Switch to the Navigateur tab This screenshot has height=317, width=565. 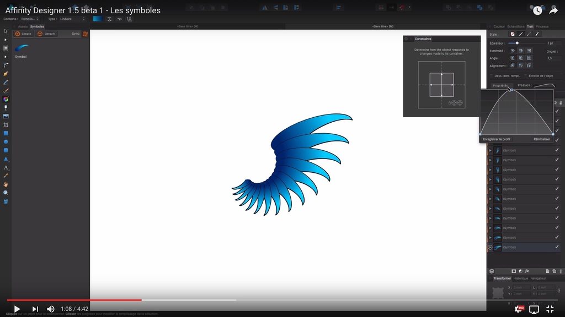point(538,278)
